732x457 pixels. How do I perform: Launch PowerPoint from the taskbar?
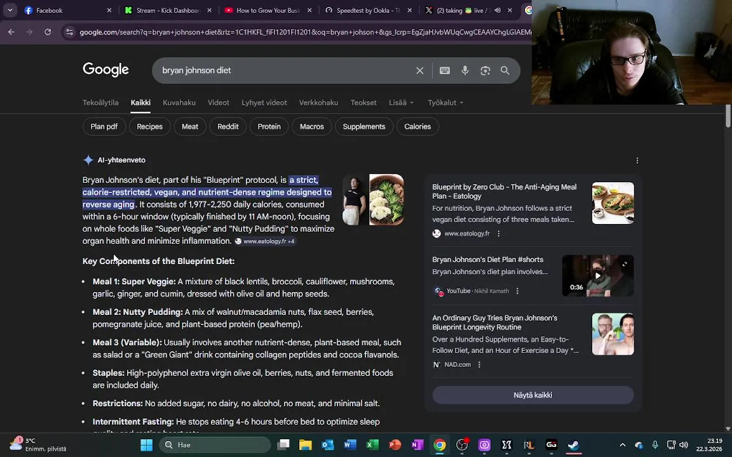pyautogui.click(x=395, y=445)
